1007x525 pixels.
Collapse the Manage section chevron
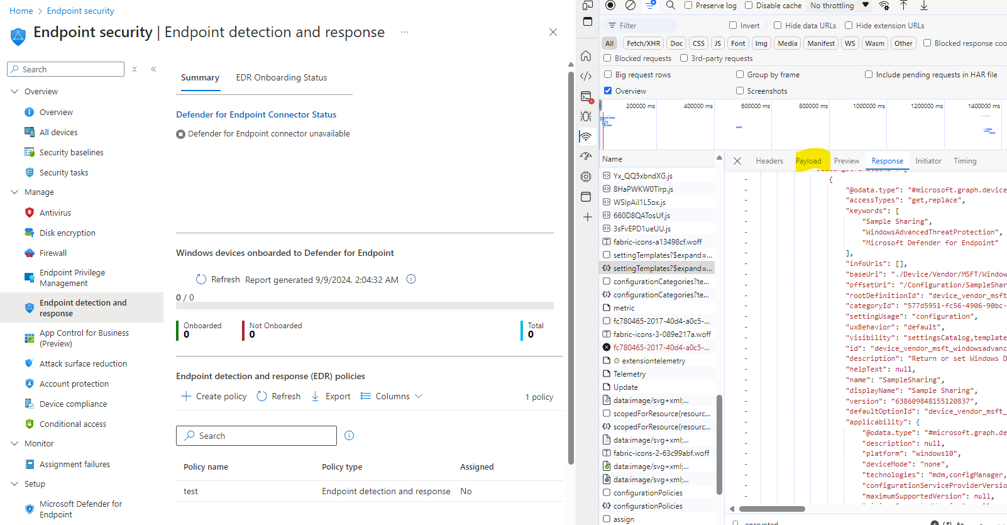(14, 192)
